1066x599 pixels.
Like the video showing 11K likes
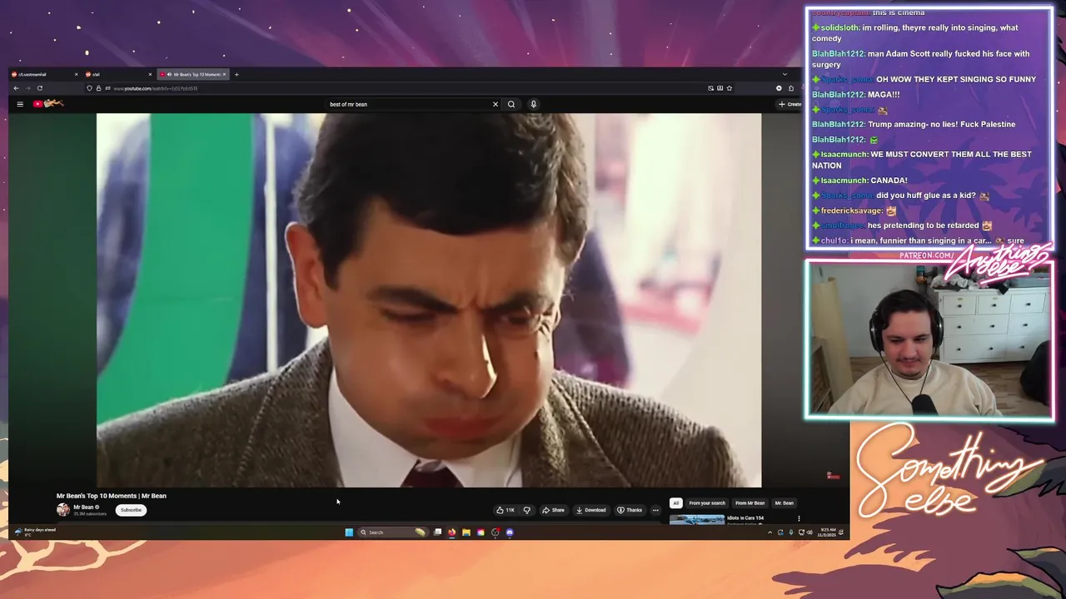(506, 510)
